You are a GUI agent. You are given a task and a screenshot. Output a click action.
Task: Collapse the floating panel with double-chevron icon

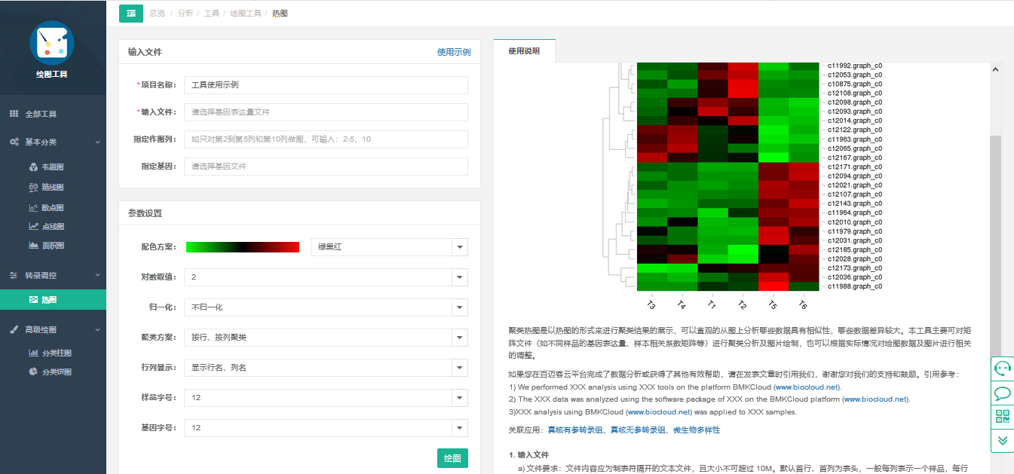(1002, 440)
